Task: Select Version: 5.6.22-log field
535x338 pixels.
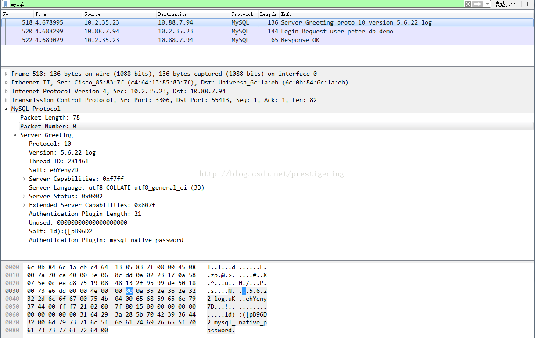Action: pyautogui.click(x=62, y=152)
